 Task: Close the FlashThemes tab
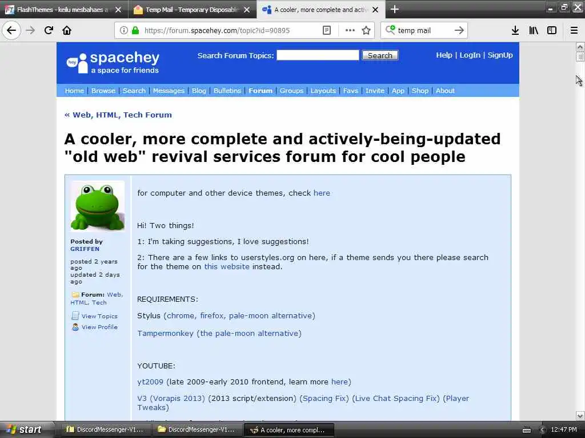(118, 10)
